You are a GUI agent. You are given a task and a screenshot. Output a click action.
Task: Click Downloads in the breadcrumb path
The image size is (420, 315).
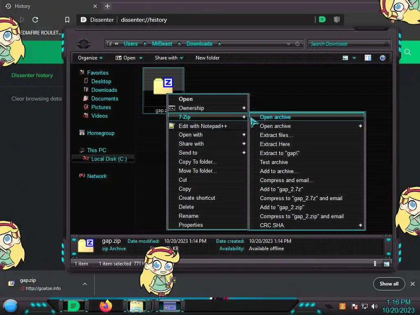point(199,43)
